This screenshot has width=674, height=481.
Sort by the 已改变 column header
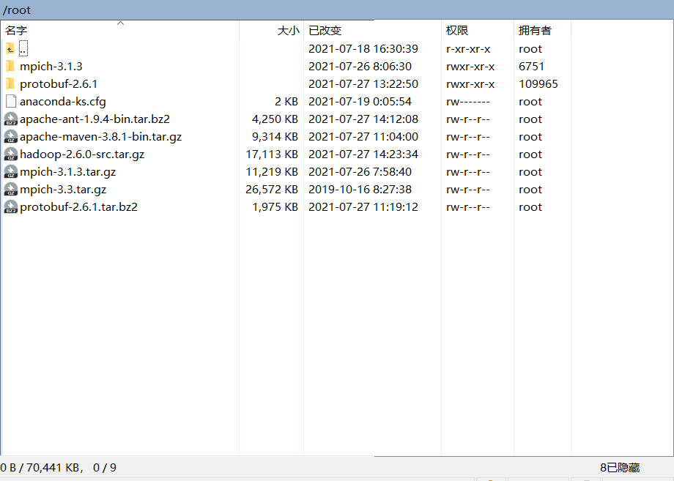coord(372,31)
